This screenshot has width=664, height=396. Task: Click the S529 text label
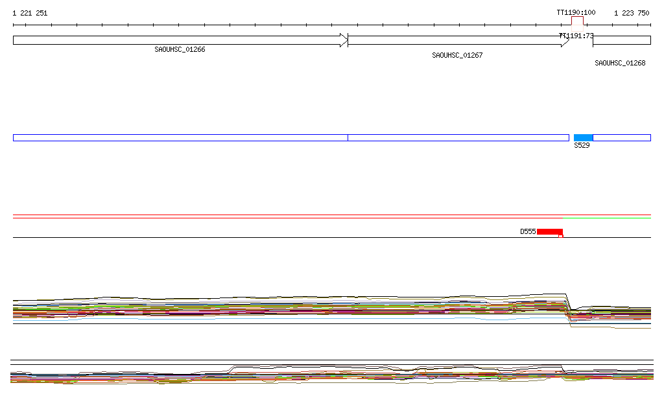[x=582, y=145]
